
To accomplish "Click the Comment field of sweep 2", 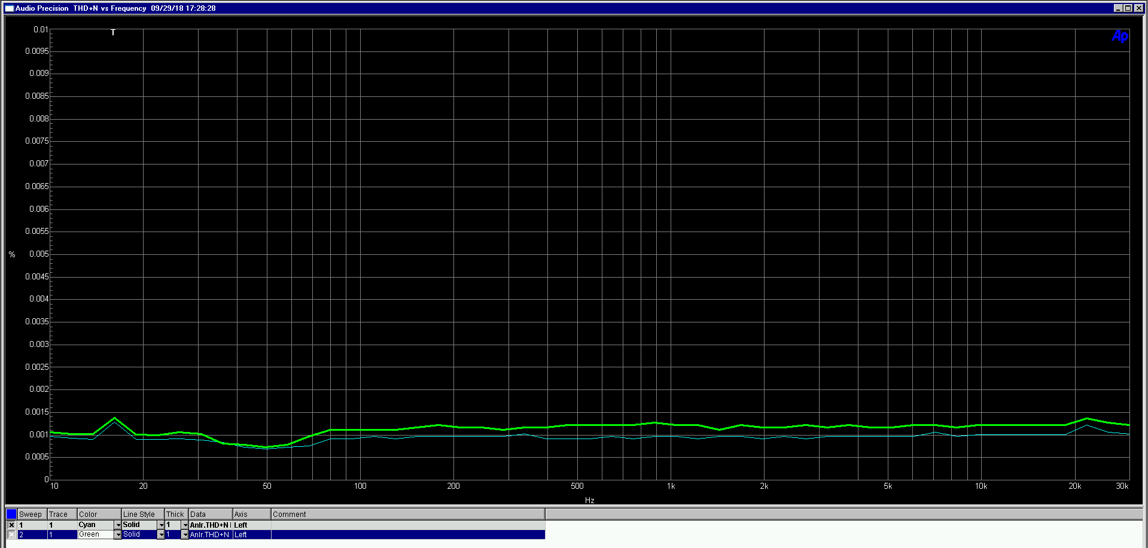I will point(408,534).
